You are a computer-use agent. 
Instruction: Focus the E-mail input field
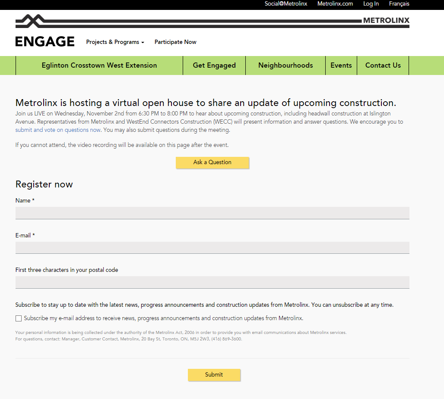(212, 247)
